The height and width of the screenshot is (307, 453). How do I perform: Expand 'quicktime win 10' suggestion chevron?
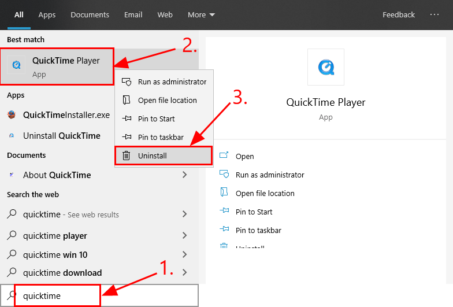[x=185, y=254]
